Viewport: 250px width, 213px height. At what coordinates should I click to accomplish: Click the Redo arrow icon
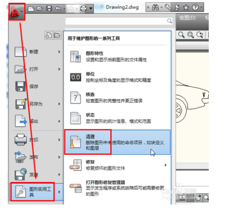(x=71, y=8)
